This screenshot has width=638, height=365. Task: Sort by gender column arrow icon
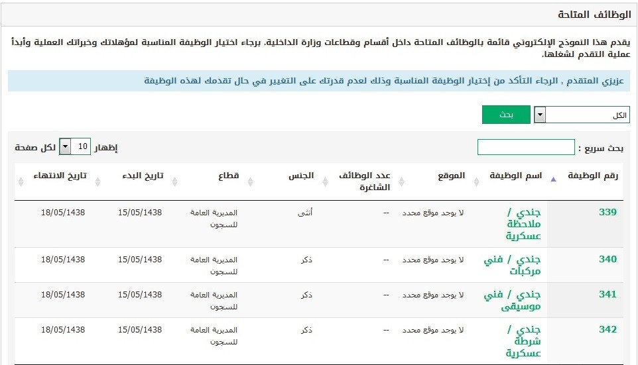[251, 182]
